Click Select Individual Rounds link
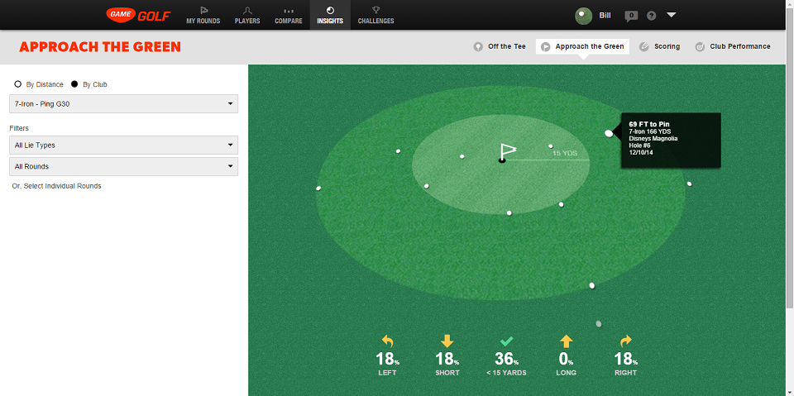This screenshot has height=396, width=794. pyautogui.click(x=56, y=186)
